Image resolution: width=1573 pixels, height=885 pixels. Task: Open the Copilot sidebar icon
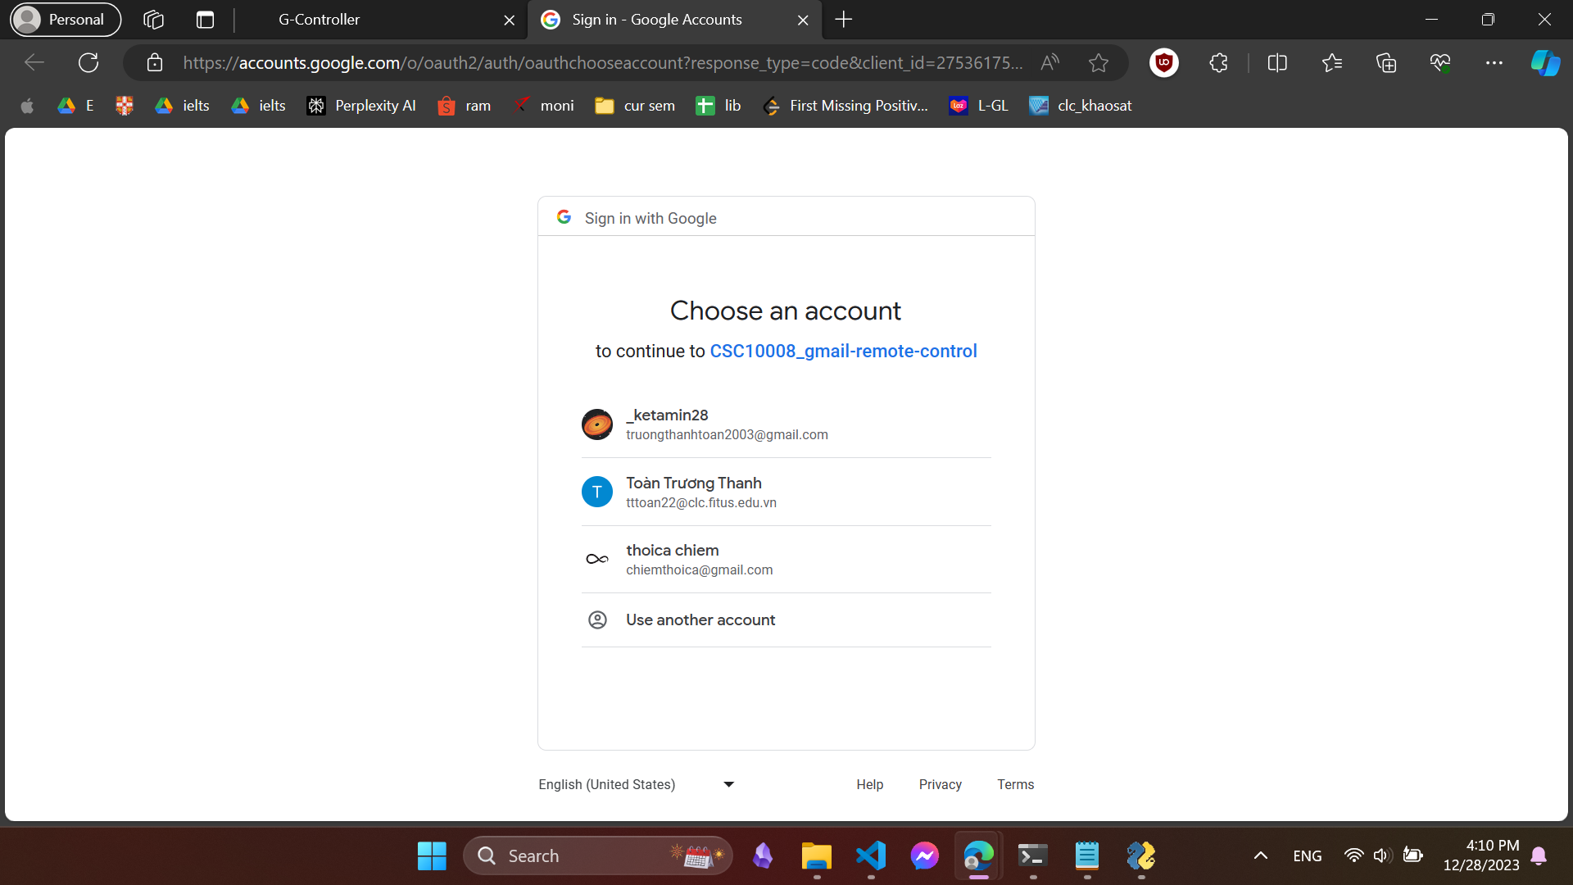tap(1545, 62)
